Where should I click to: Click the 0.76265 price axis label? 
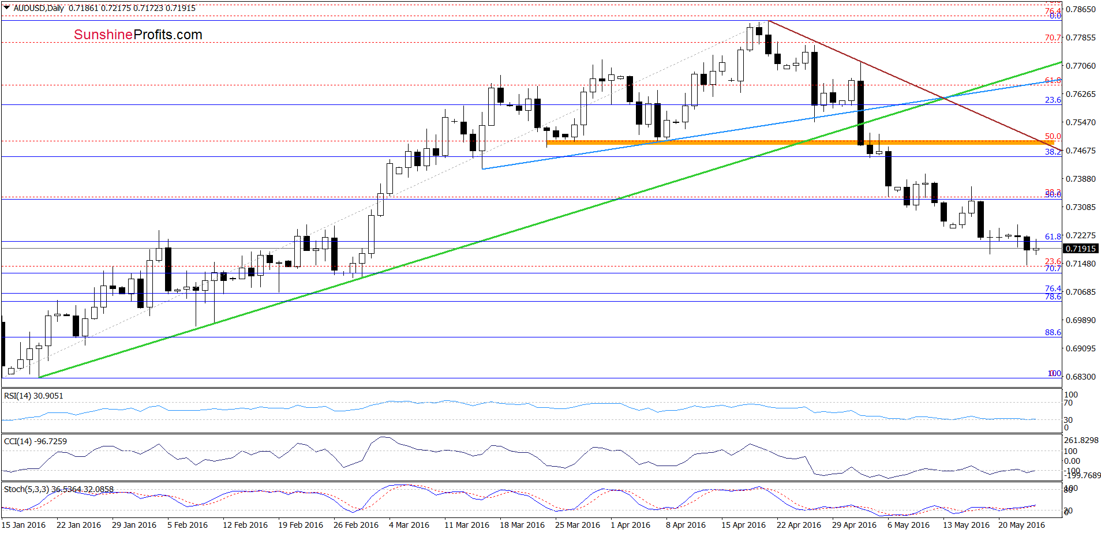pyautogui.click(x=1081, y=94)
